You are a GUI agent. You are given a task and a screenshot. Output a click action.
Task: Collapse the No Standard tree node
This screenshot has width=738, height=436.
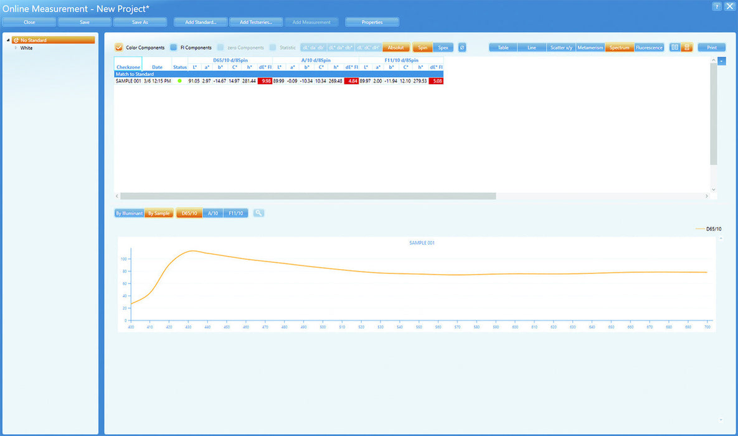click(8, 40)
